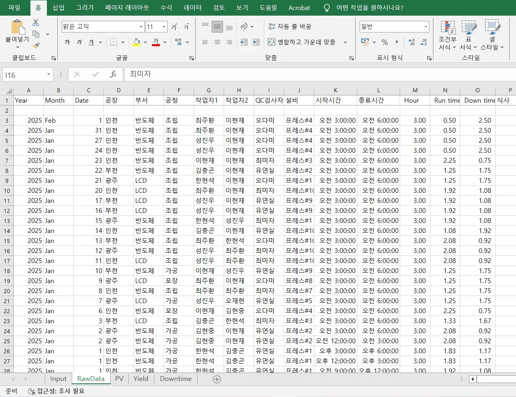
Task: Open the Input sheet tab
Action: tap(58, 379)
